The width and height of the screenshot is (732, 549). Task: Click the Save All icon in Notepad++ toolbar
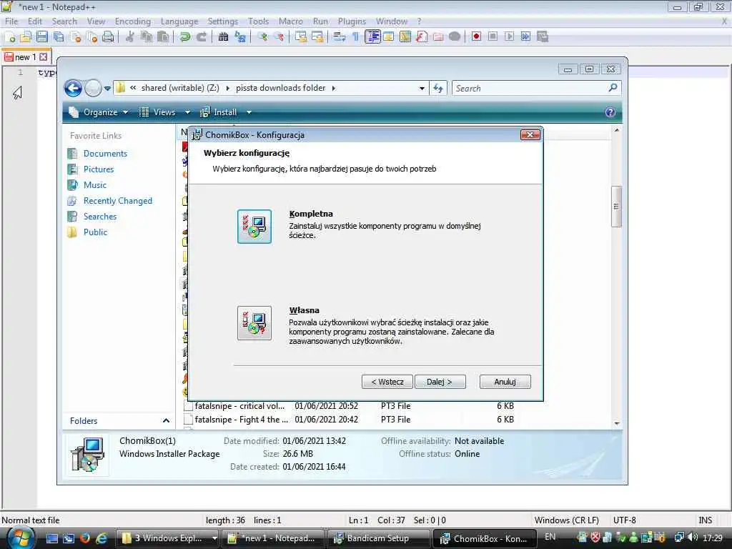59,37
